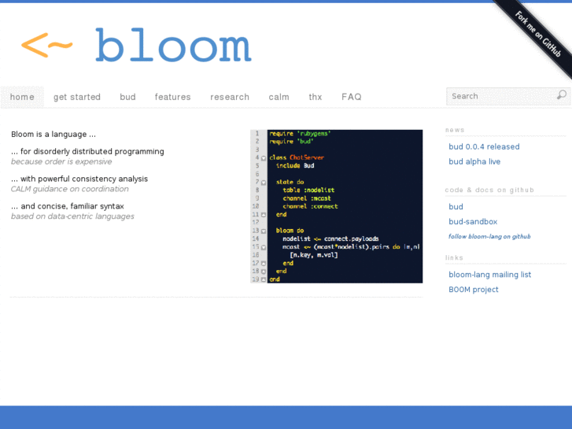The height and width of the screenshot is (429, 572).
Task: Open the bud 0.0.4 released news link
Action: coord(484,146)
